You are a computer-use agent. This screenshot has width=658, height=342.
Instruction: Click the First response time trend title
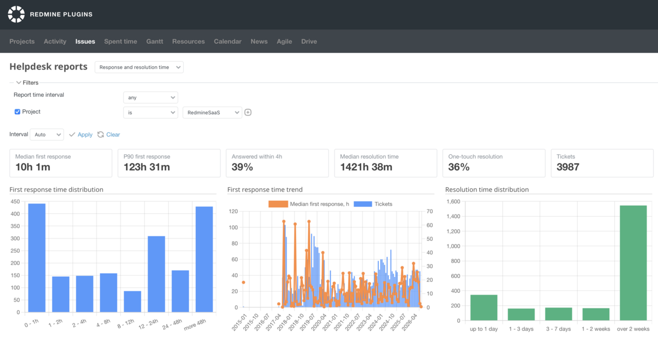(265, 190)
